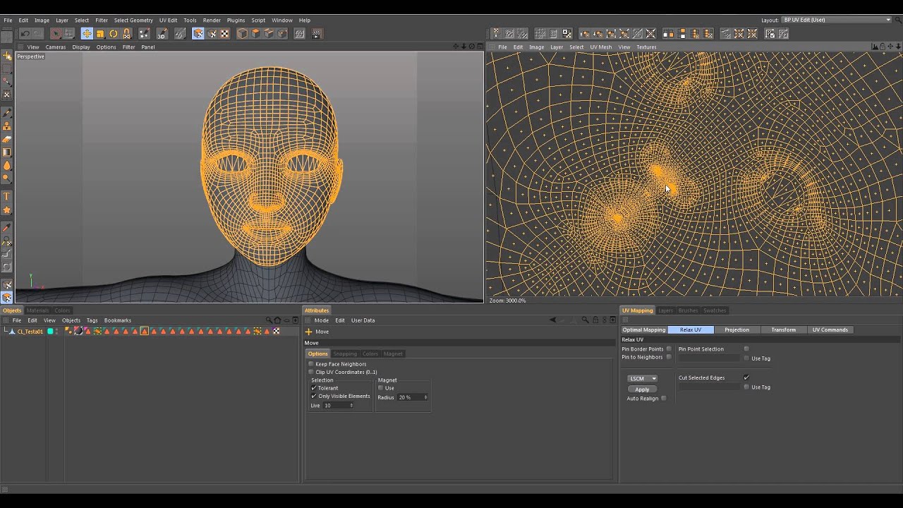903x508 pixels.
Task: Activate the Scale tool icon
Action: (100, 34)
